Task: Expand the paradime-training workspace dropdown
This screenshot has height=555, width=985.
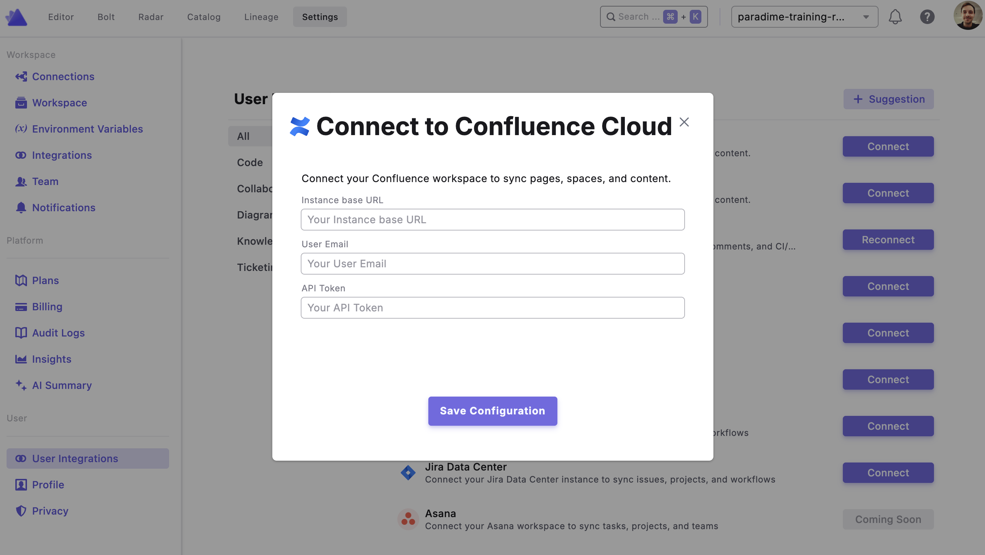Action: 804,17
